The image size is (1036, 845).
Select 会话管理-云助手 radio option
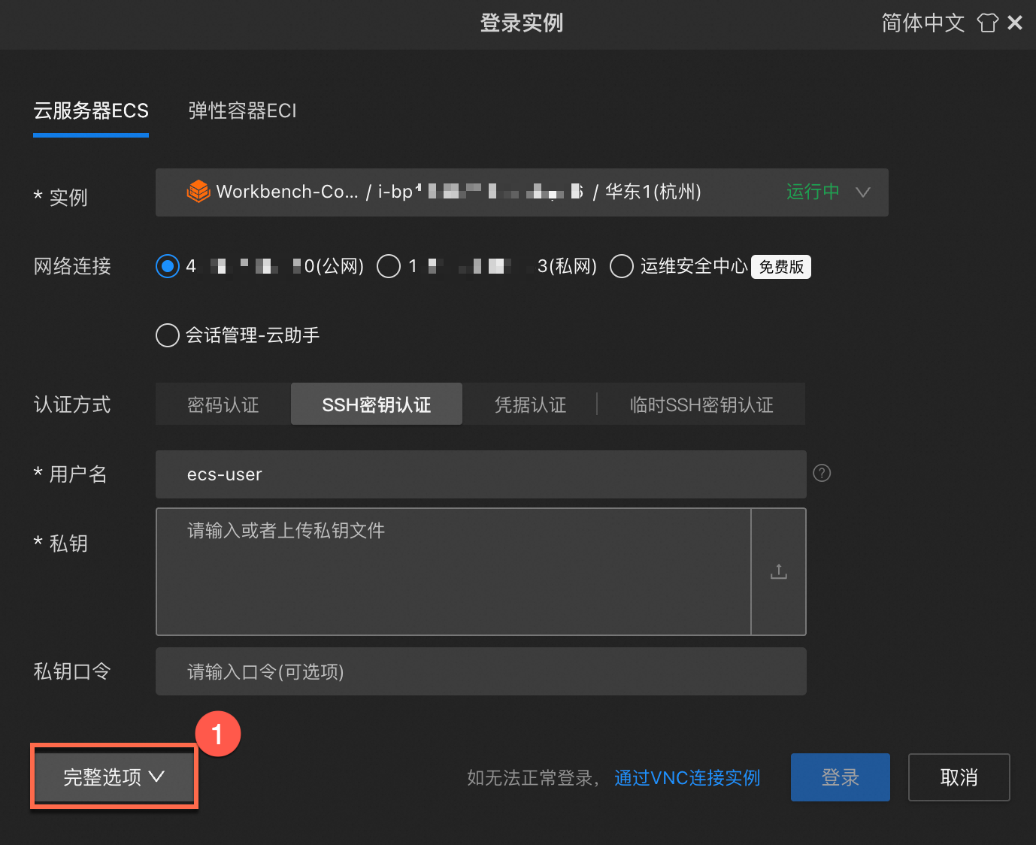pos(168,335)
